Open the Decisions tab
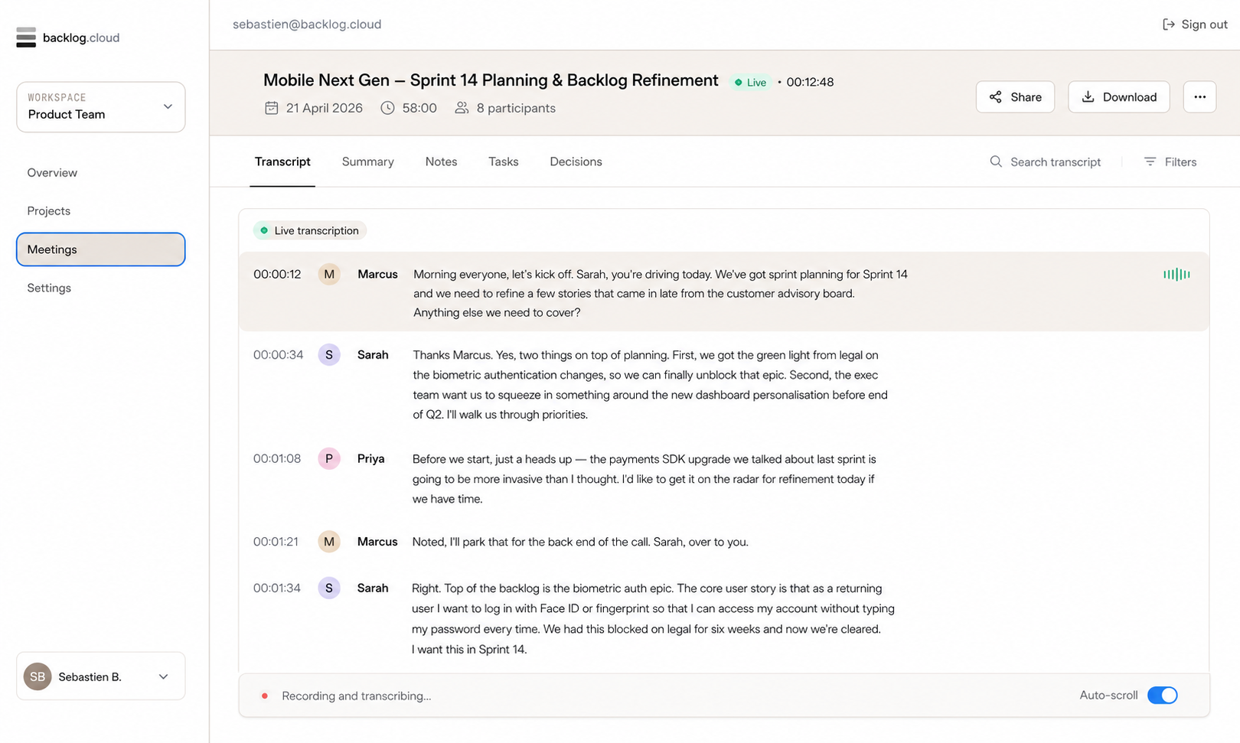The width and height of the screenshot is (1240, 743). click(576, 161)
